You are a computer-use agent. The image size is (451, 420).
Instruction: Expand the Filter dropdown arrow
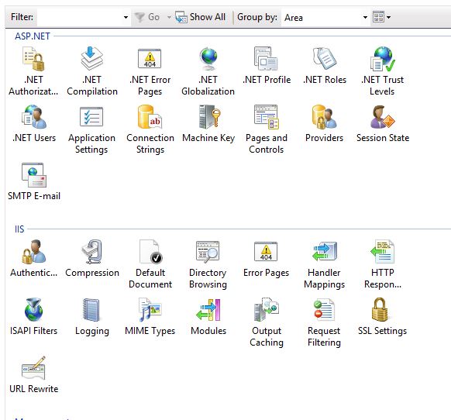[x=126, y=17]
